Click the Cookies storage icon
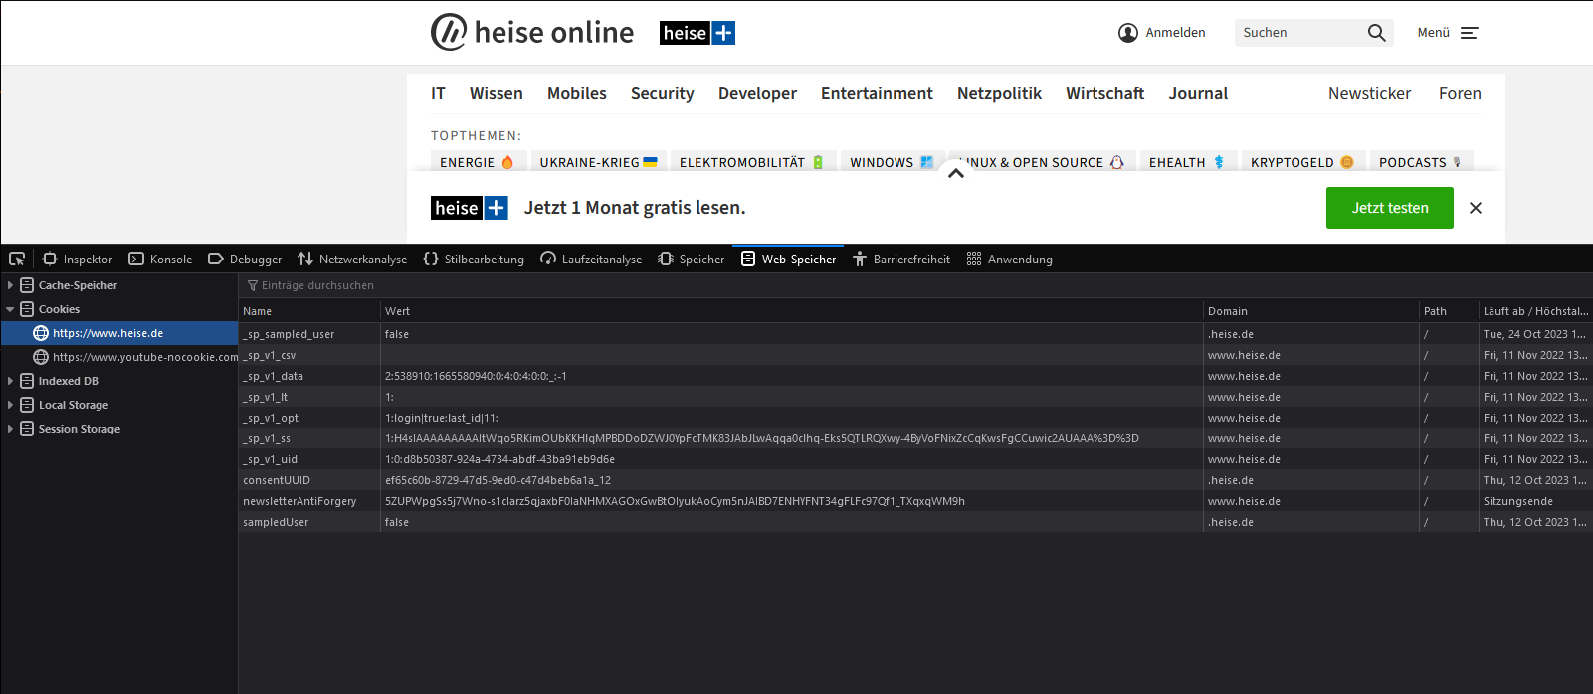 coord(27,309)
